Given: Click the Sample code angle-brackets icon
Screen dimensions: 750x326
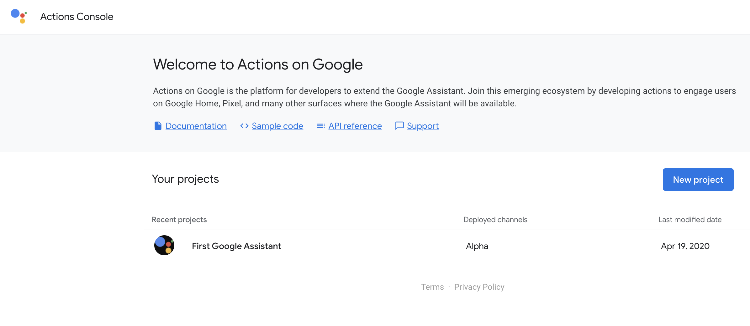Looking at the screenshot, I should pyautogui.click(x=244, y=126).
